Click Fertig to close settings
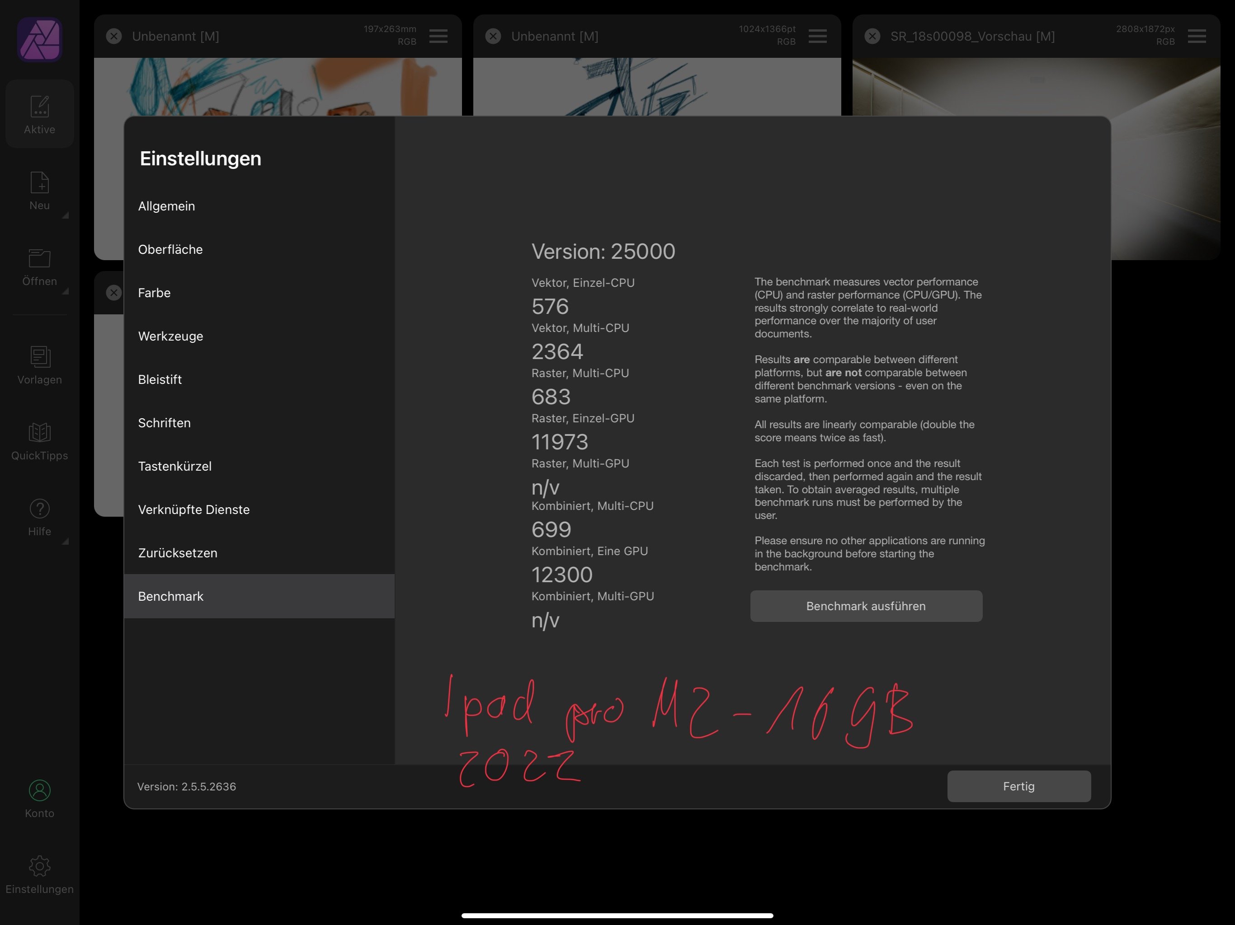Image resolution: width=1235 pixels, height=925 pixels. [x=1019, y=786]
